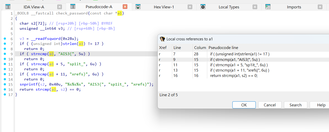This screenshot has width=329, height=132.
Task: Toggle breakpoint dot on line 17
Action: [x=5, y=95]
